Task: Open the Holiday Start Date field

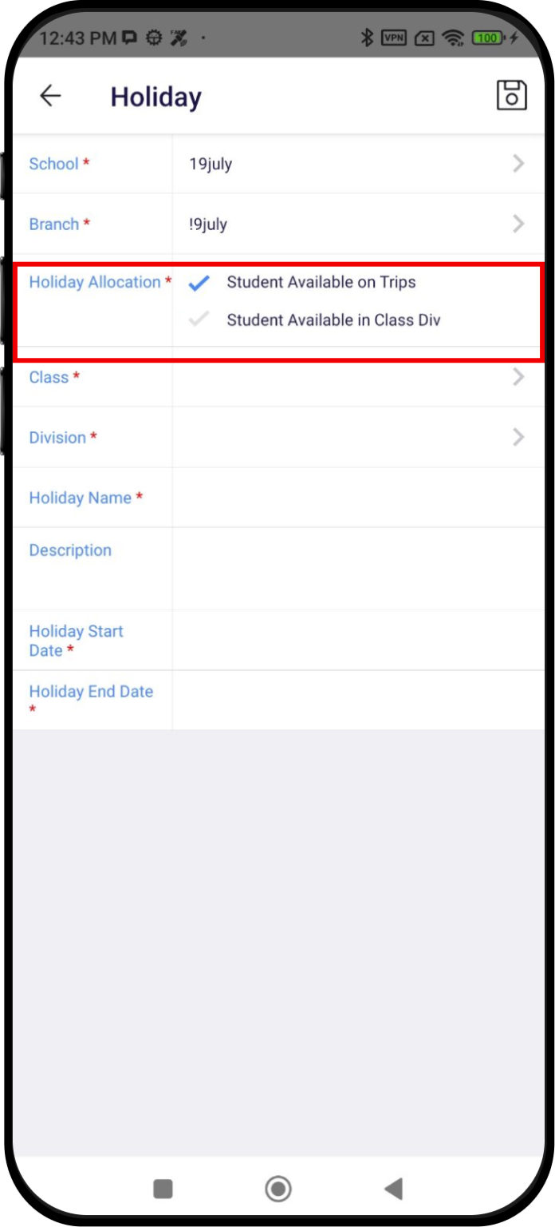Action: coord(359,641)
